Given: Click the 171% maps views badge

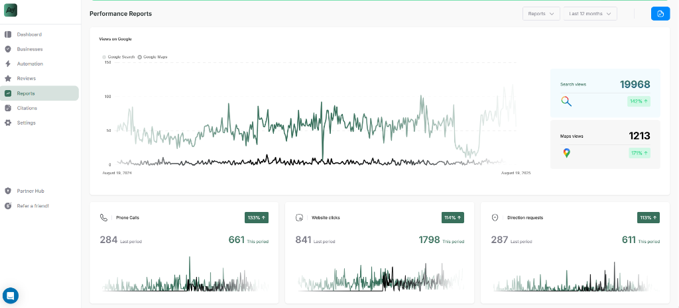Looking at the screenshot, I should pos(639,153).
